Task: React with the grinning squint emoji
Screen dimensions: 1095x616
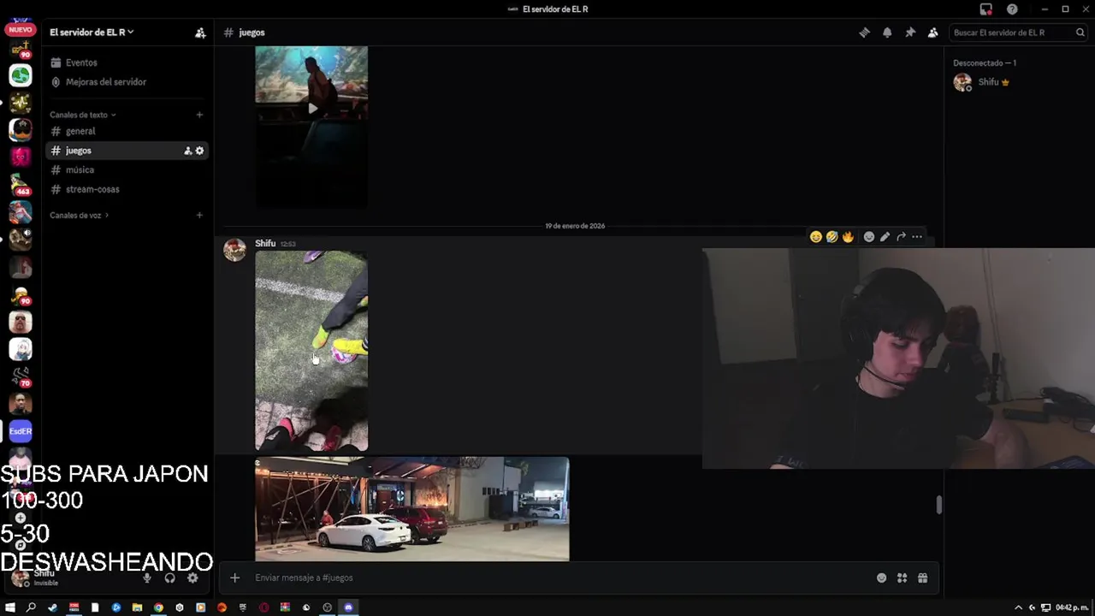Action: pyautogui.click(x=816, y=237)
